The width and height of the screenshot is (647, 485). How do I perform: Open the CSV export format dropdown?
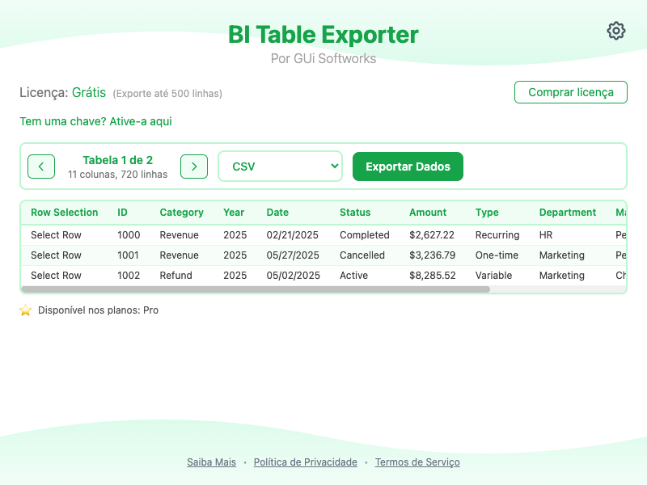(x=280, y=166)
